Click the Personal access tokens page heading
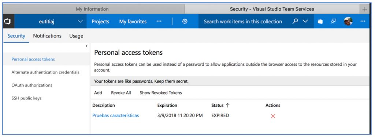The height and width of the screenshot is (137, 375). pyautogui.click(x=129, y=53)
